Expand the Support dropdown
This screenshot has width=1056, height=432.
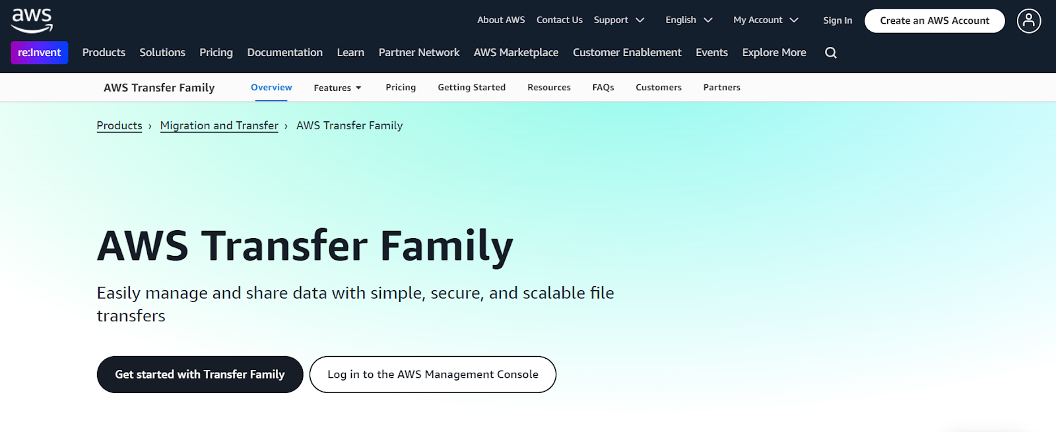pos(619,20)
